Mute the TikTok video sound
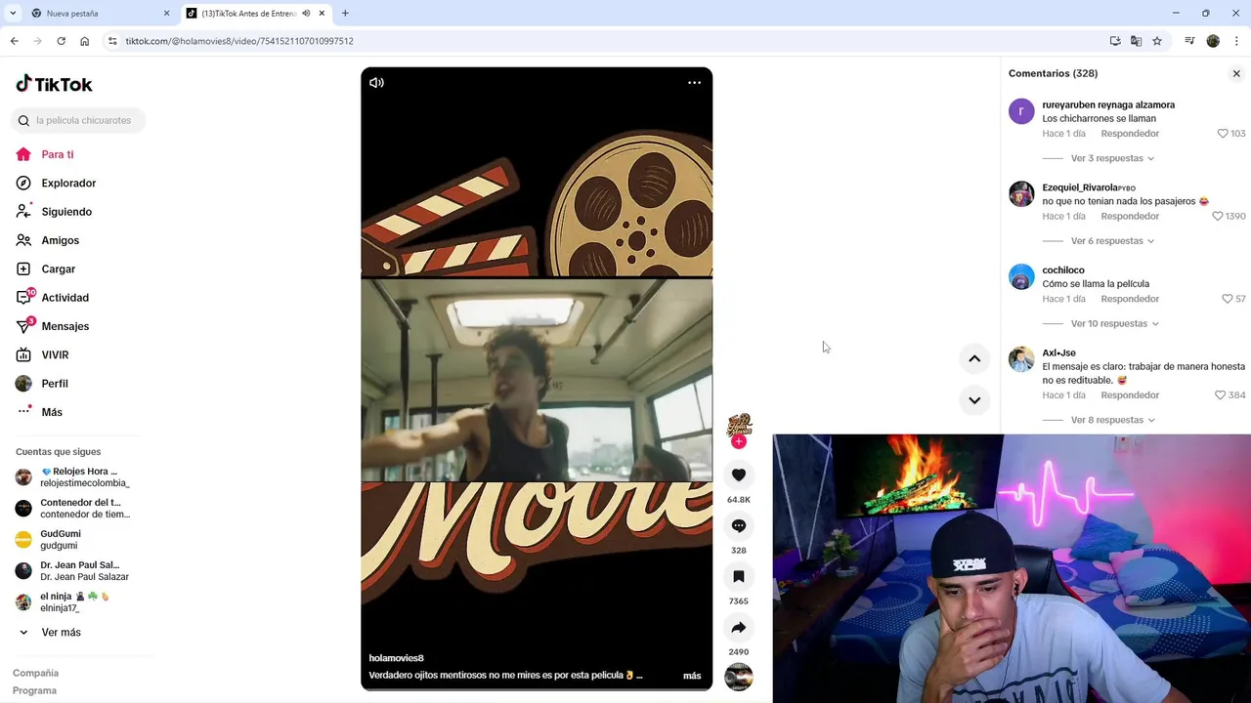 click(x=376, y=83)
